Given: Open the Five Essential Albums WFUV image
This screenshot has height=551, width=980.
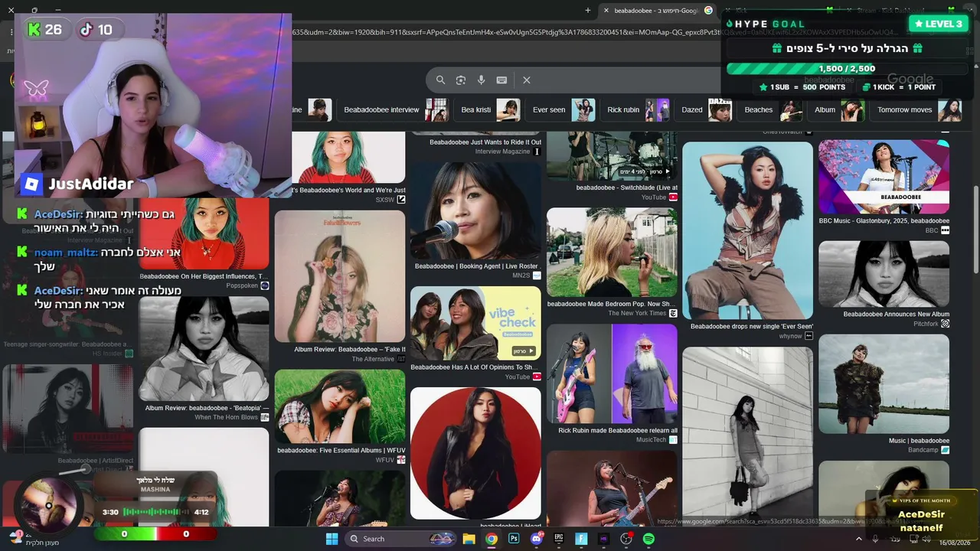Looking at the screenshot, I should tap(340, 406).
